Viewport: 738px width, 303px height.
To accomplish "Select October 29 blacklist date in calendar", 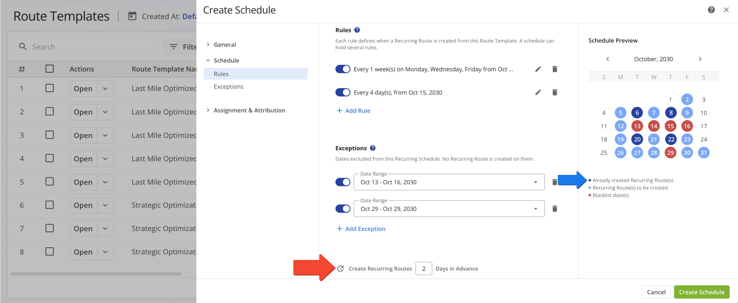I will [670, 153].
